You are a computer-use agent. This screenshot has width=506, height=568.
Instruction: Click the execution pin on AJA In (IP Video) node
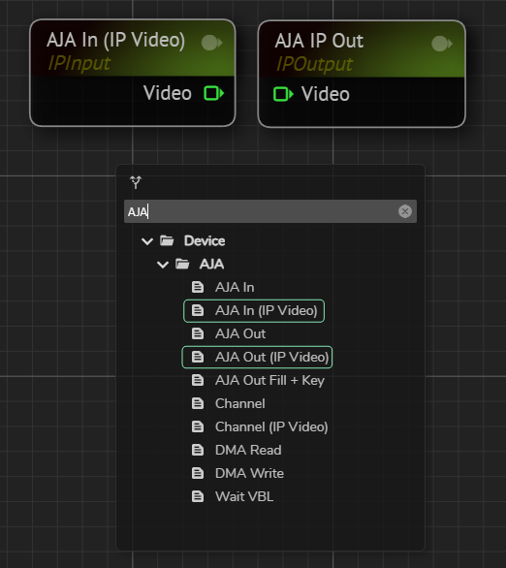[212, 43]
